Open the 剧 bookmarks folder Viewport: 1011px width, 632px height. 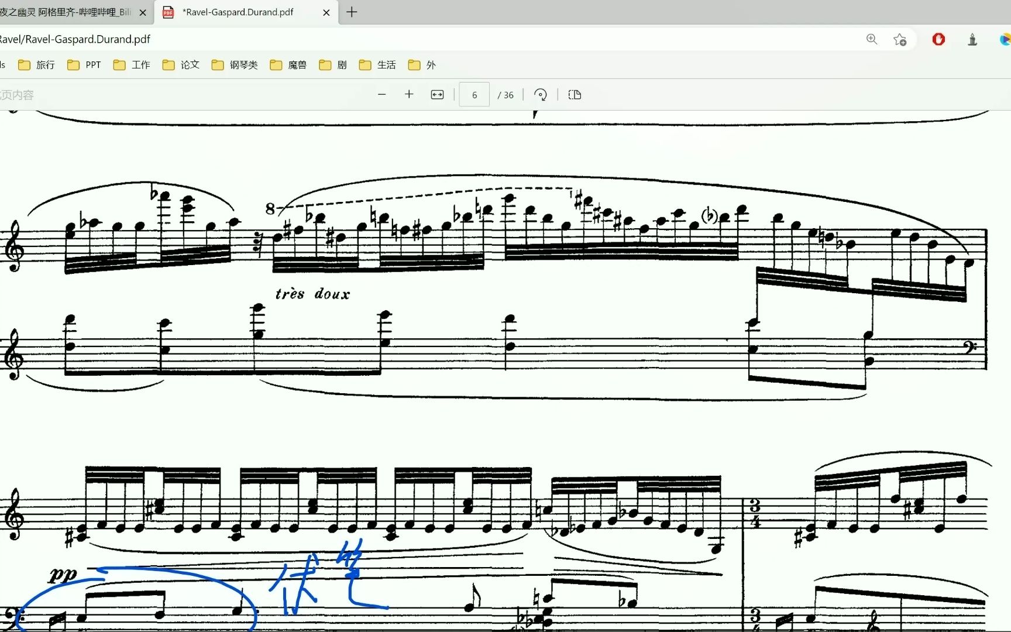tap(333, 65)
